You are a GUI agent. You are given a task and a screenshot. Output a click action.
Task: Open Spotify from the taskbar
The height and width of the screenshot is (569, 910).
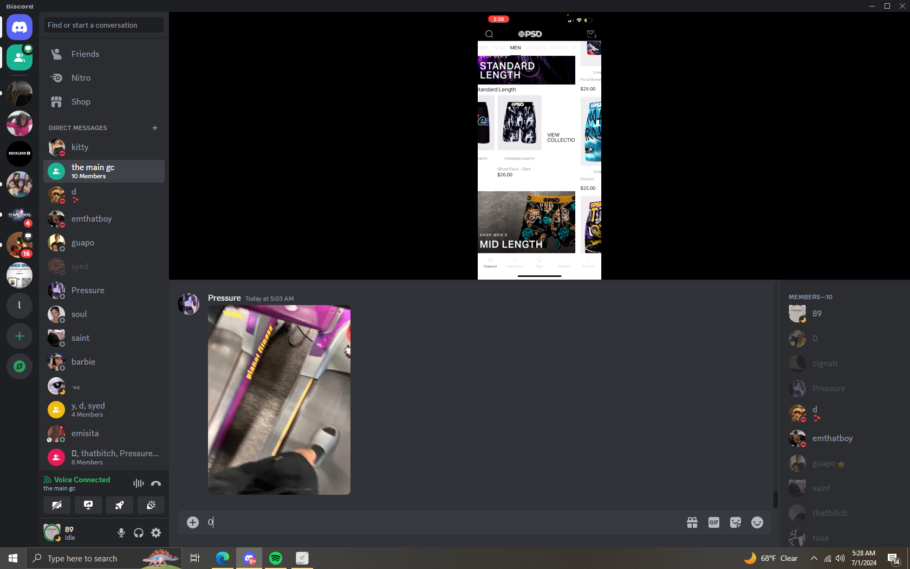click(276, 558)
